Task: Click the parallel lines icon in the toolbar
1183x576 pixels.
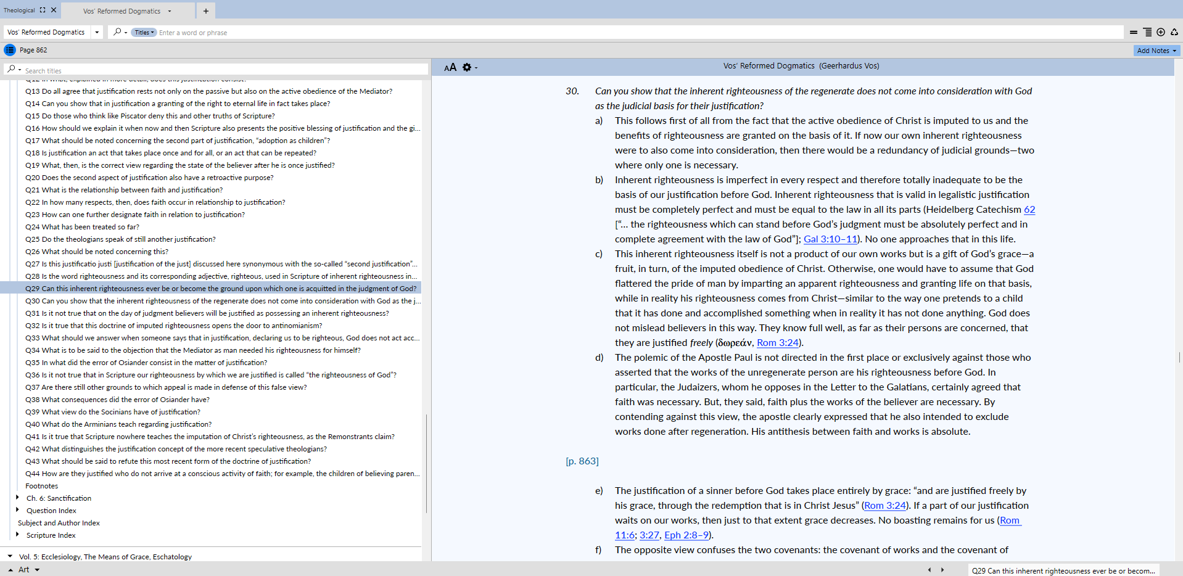Action: [1133, 32]
